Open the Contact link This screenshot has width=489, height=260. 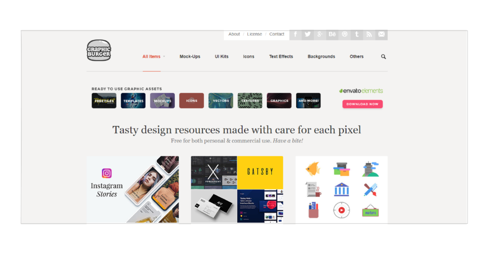pyautogui.click(x=276, y=34)
